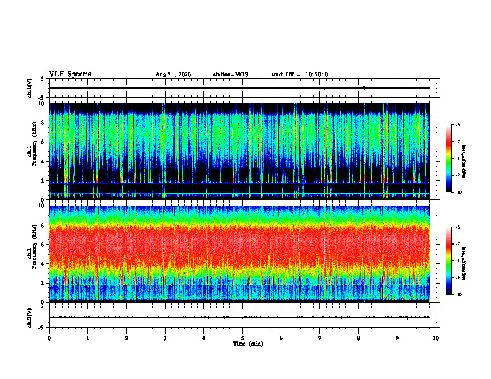Image resolution: width=491 pixels, height=379 pixels.
Task: Click the "5" tick on ch.1(V) axis
Action: point(43,79)
